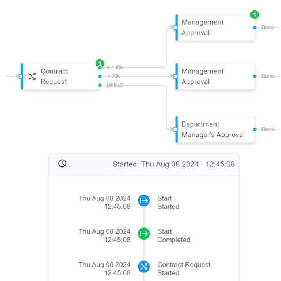281x281 pixels.
Task: Click input port of Contract Request node
Action: pos(20,77)
